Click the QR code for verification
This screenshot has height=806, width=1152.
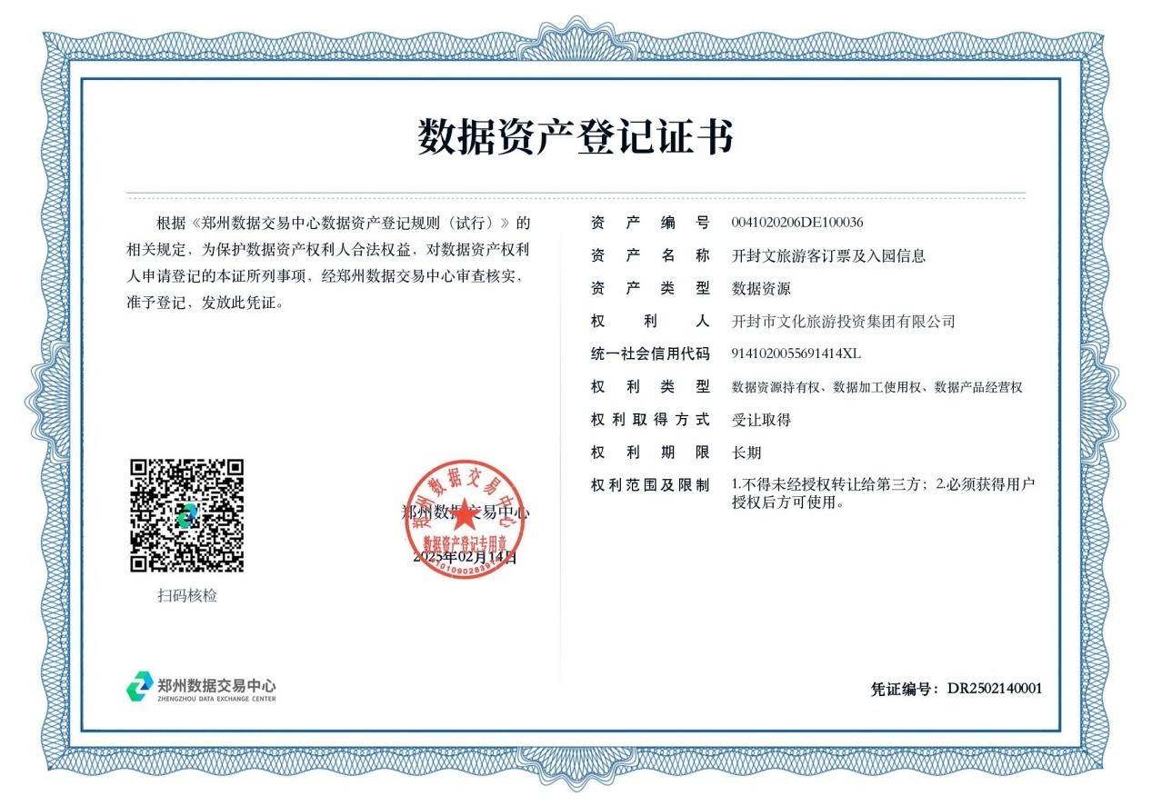(x=186, y=515)
